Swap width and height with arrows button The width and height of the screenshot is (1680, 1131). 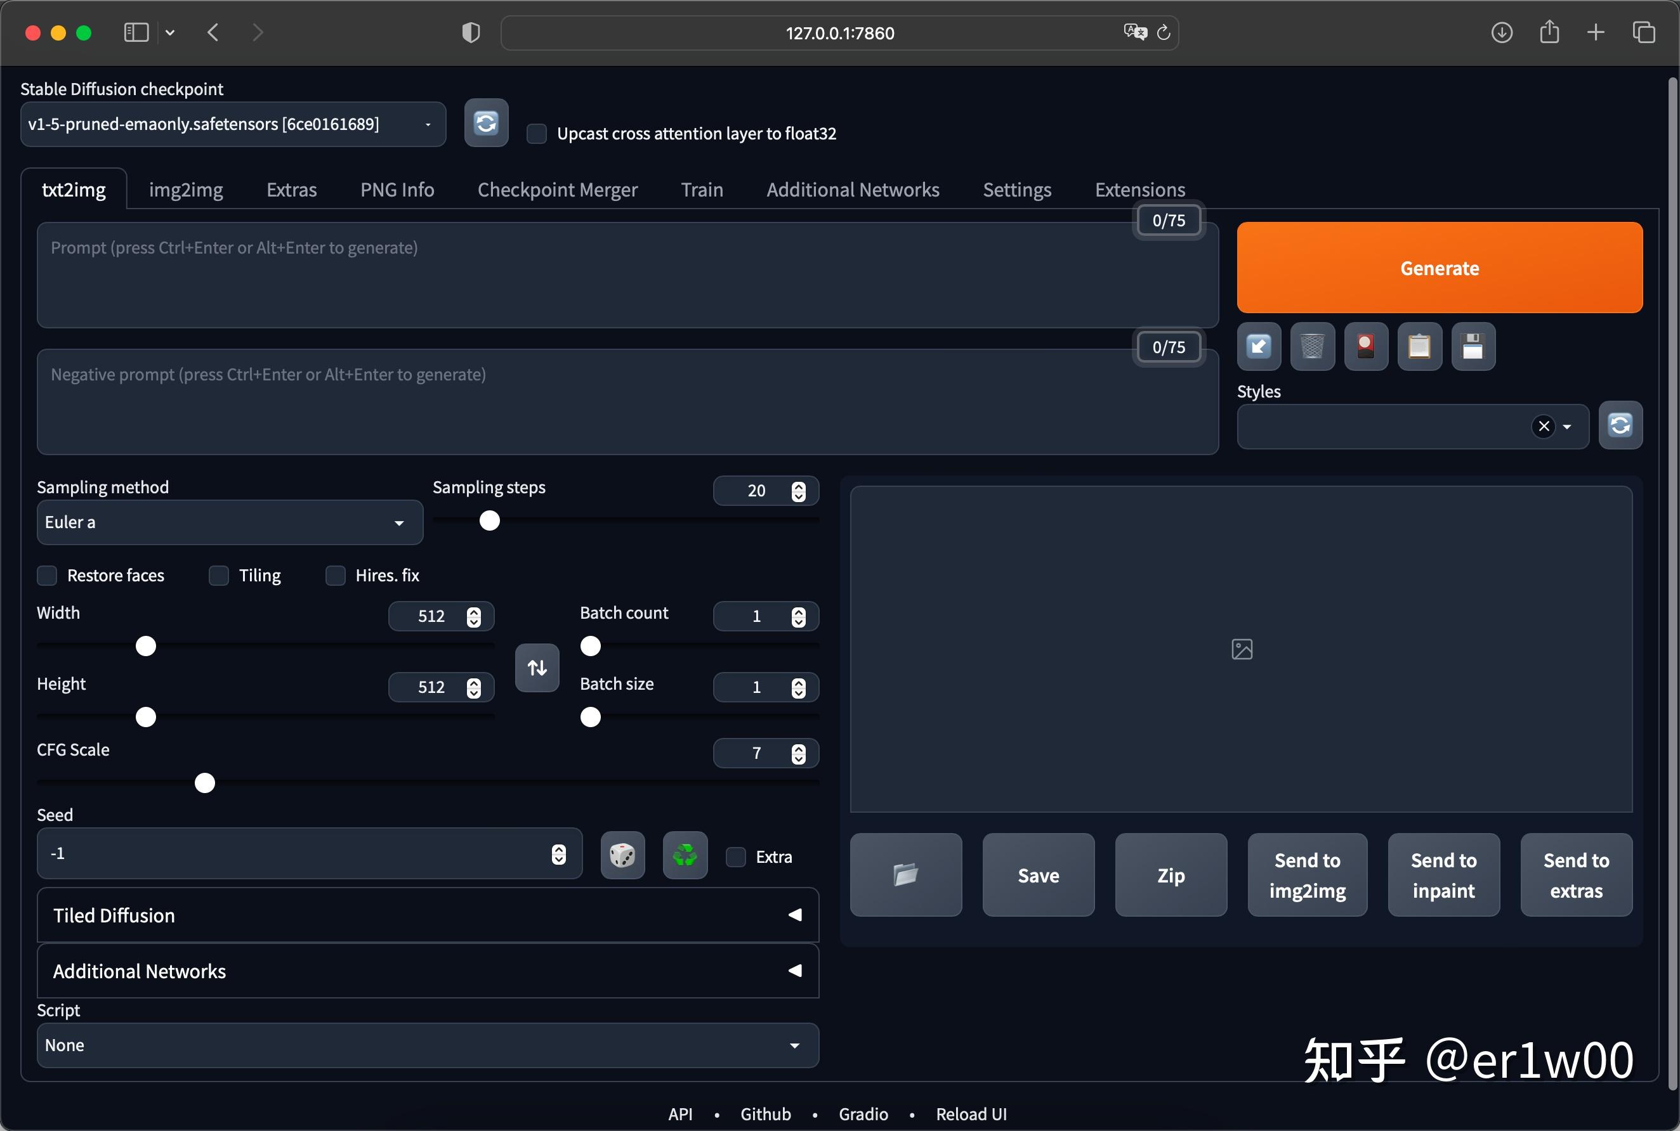pos(537,668)
